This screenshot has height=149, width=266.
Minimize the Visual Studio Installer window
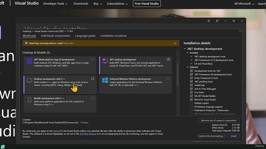(x=225, y=21)
